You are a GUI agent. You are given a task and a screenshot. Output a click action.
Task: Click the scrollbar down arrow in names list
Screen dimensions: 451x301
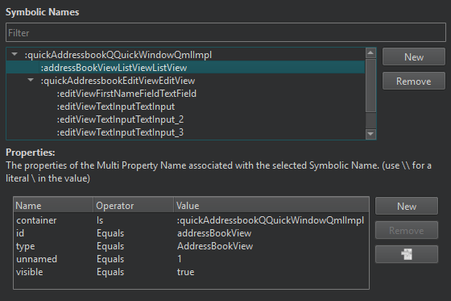tap(370, 134)
